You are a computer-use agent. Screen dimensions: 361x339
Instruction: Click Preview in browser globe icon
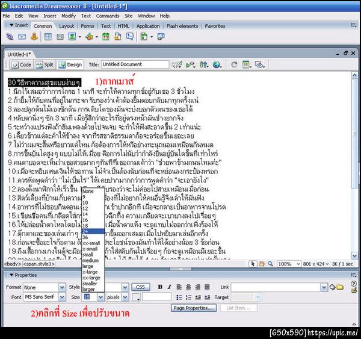(217, 64)
